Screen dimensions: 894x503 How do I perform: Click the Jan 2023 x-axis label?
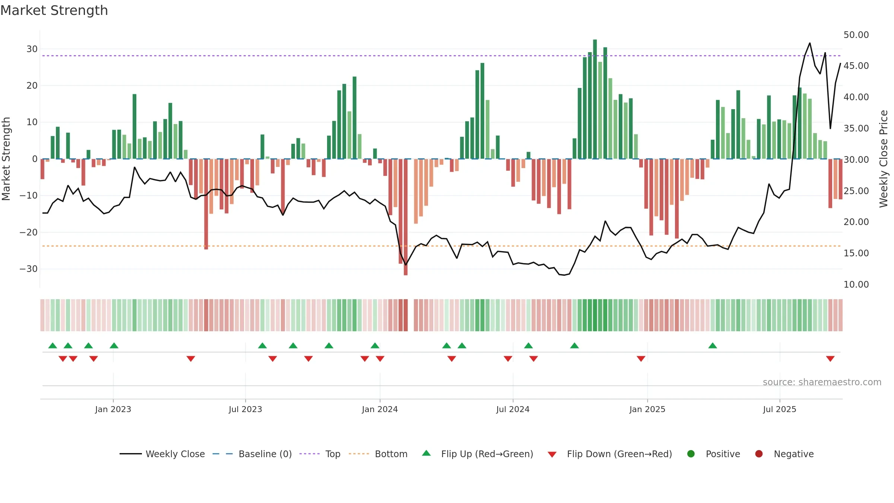(x=113, y=409)
